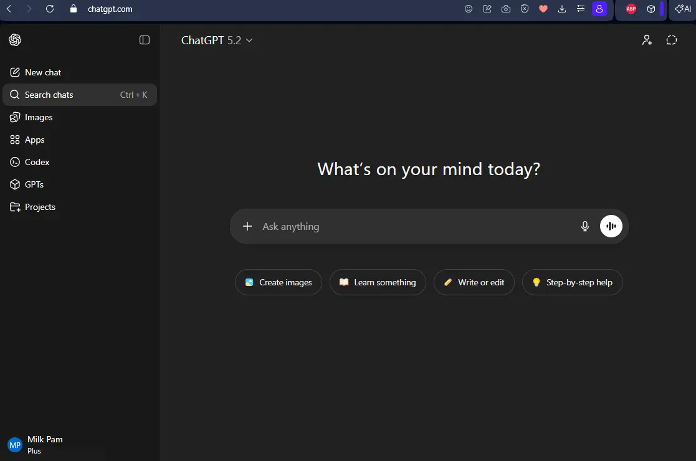Reload the page with the refresh icon
Image resolution: width=696 pixels, height=461 pixels.
tap(50, 9)
